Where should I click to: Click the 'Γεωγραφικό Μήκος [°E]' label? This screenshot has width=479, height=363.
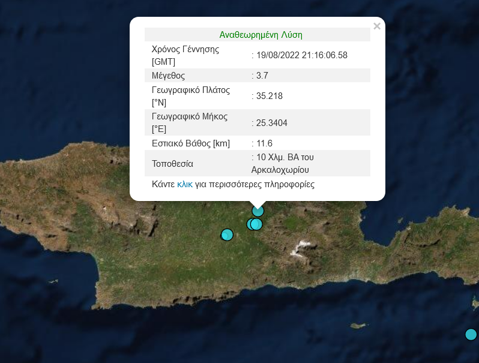click(x=190, y=122)
